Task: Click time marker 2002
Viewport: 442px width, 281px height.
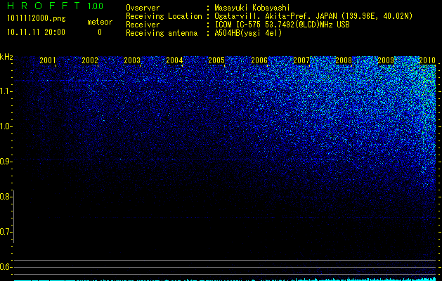Action: coord(90,60)
